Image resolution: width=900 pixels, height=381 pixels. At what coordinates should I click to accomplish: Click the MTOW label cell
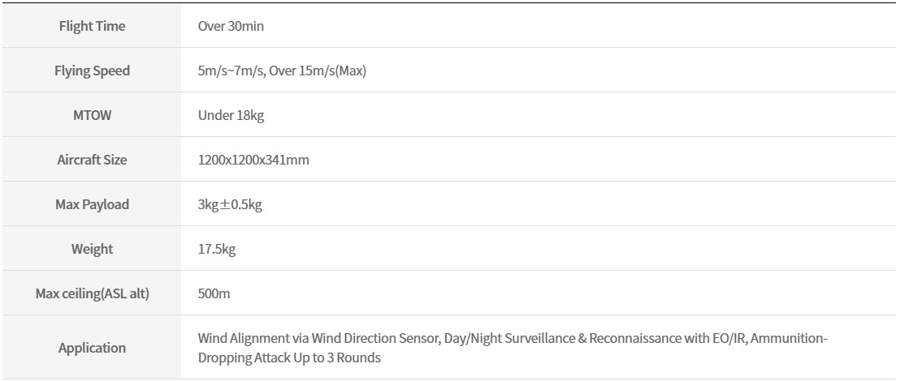tap(92, 115)
